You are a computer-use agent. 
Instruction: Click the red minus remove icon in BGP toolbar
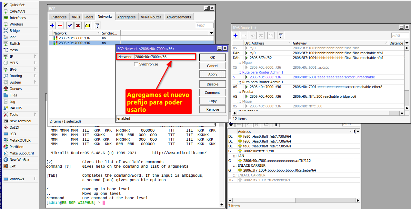(60, 25)
